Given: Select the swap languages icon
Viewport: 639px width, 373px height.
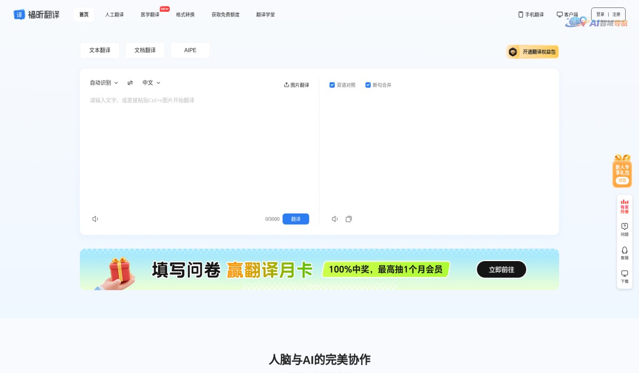Looking at the screenshot, I should click(x=130, y=83).
